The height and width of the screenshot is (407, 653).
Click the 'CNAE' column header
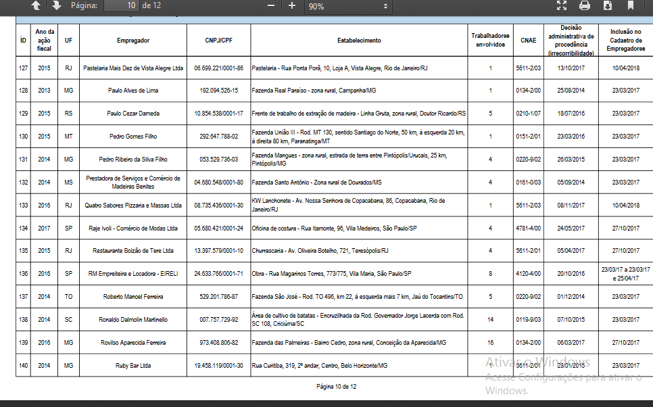(x=529, y=41)
